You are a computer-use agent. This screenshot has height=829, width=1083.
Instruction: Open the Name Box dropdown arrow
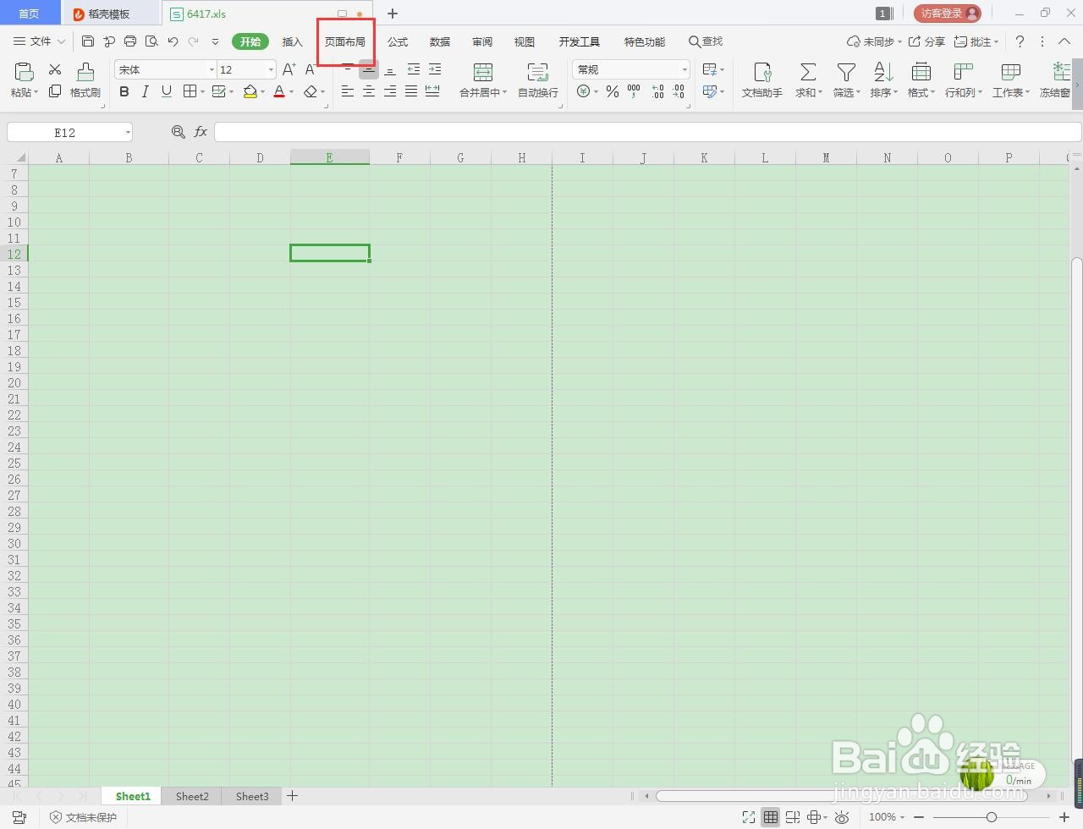coord(128,132)
